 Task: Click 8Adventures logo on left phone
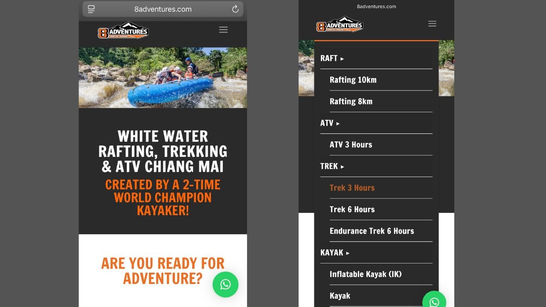(x=123, y=30)
